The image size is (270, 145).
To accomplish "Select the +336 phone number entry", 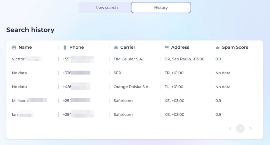I will [x=77, y=73].
